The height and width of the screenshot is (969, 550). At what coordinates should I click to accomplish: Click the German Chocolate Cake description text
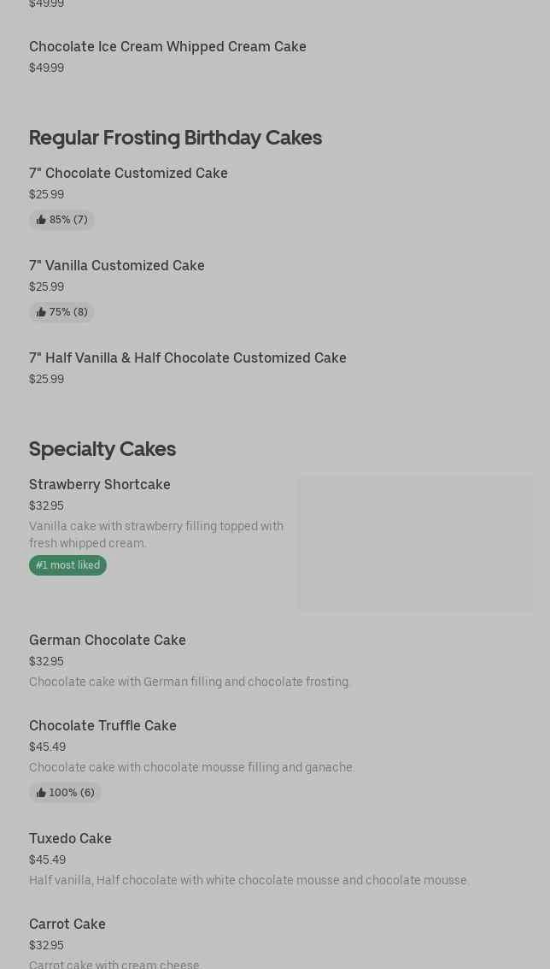point(190,682)
